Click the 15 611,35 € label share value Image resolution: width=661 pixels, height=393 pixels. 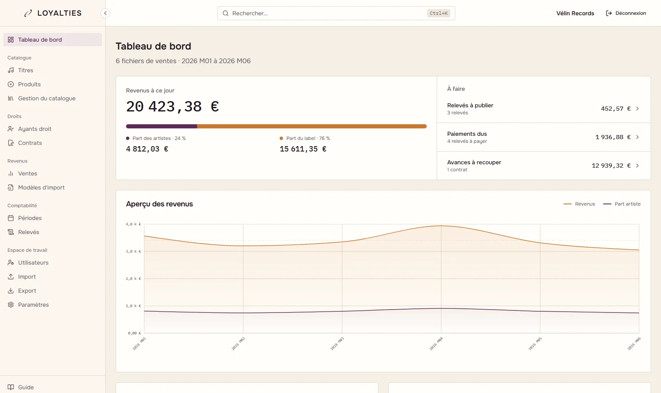point(303,149)
